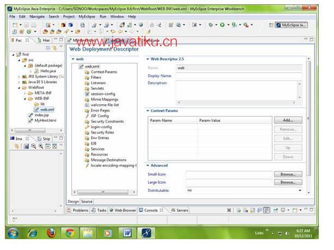Screen dimensions: 334x250
Task: Click the Fit Image icon in Image Preview
Action: 55,146
